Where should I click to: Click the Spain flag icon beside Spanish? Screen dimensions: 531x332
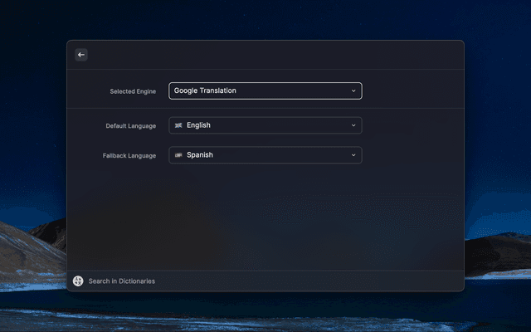point(178,155)
